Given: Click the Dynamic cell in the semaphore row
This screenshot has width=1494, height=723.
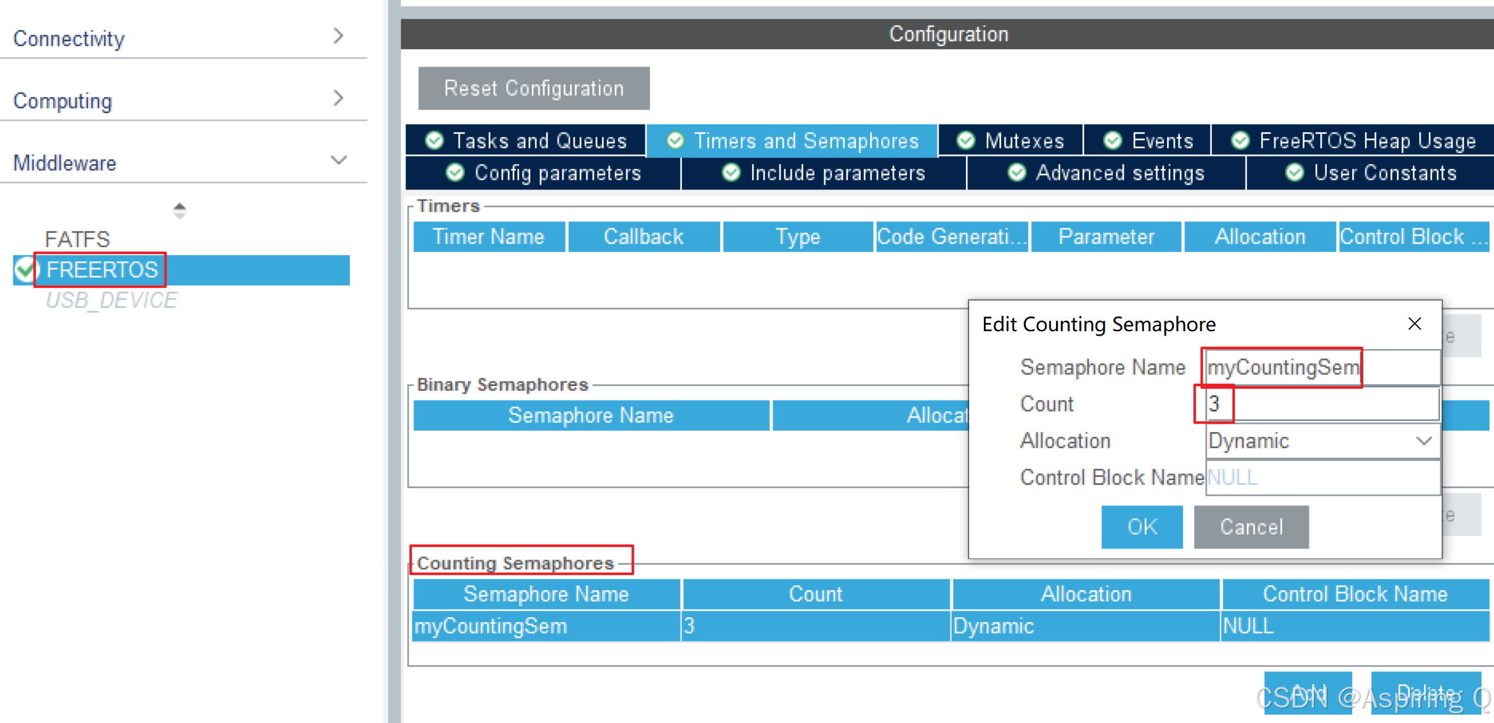Looking at the screenshot, I should click(1086, 626).
